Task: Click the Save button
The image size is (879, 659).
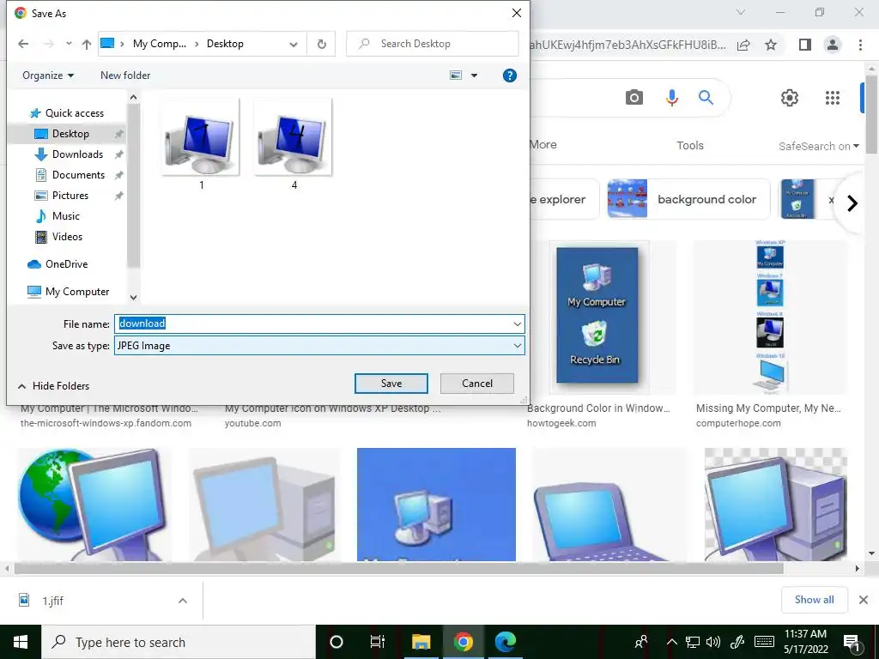Action: 391,384
